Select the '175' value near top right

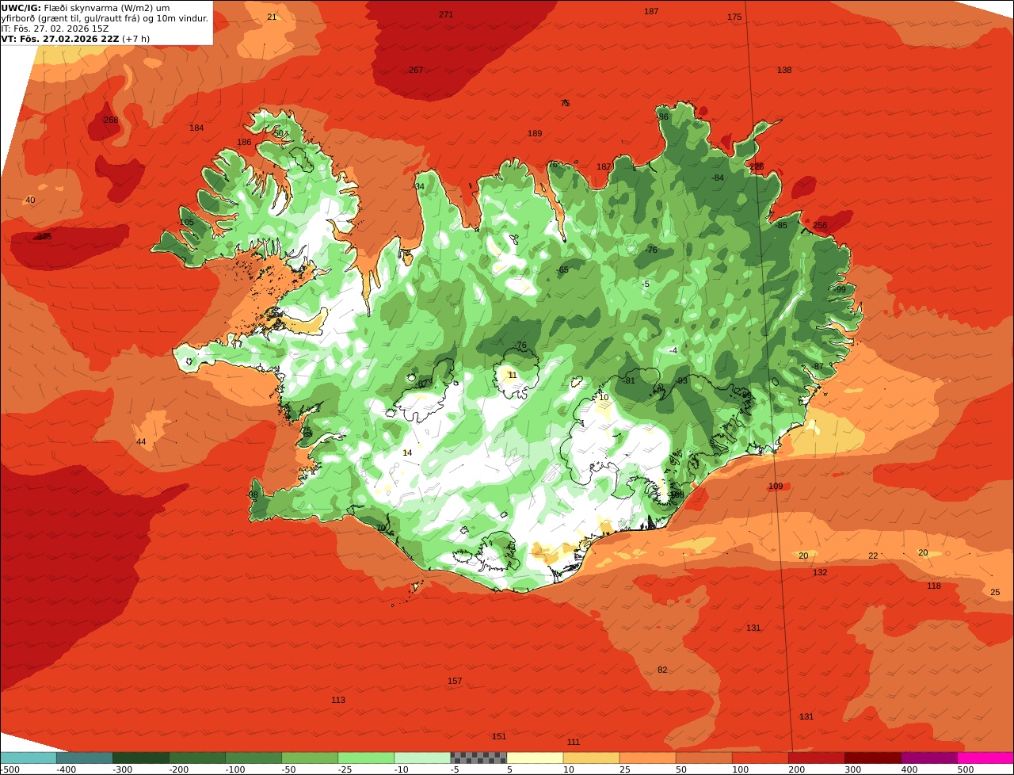(734, 17)
